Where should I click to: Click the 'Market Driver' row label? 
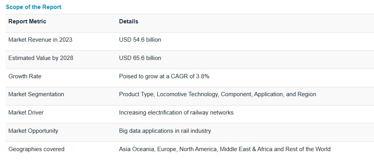click(x=26, y=113)
